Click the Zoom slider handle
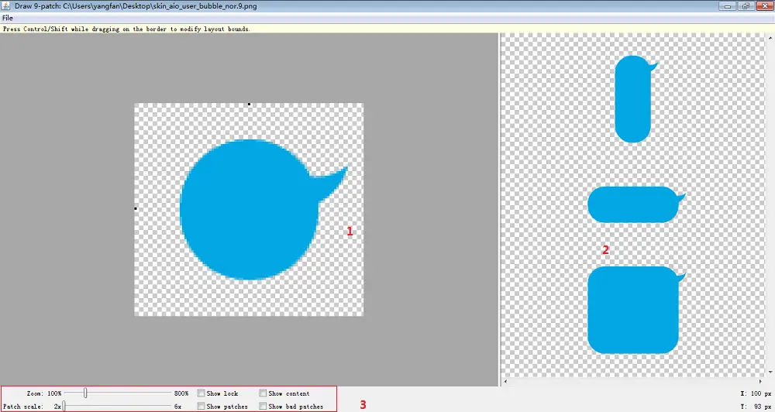The height and width of the screenshot is (412, 775). (x=85, y=393)
